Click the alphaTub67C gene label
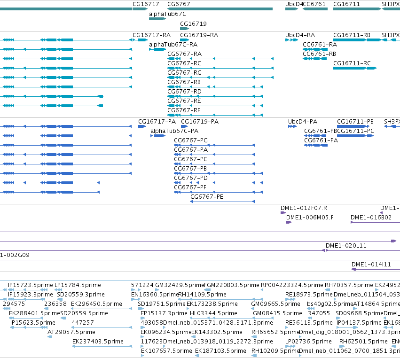The image size is (400, 358). tap(167, 14)
